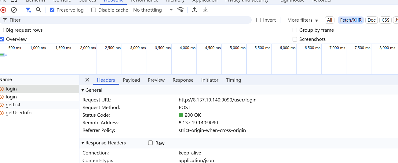This screenshot has width=398, height=163.
Task: Filter by All request types
Action: pos(330,20)
